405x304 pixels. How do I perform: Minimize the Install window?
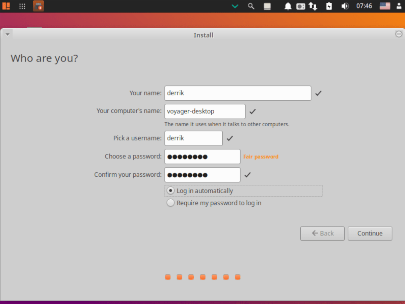coord(399,34)
